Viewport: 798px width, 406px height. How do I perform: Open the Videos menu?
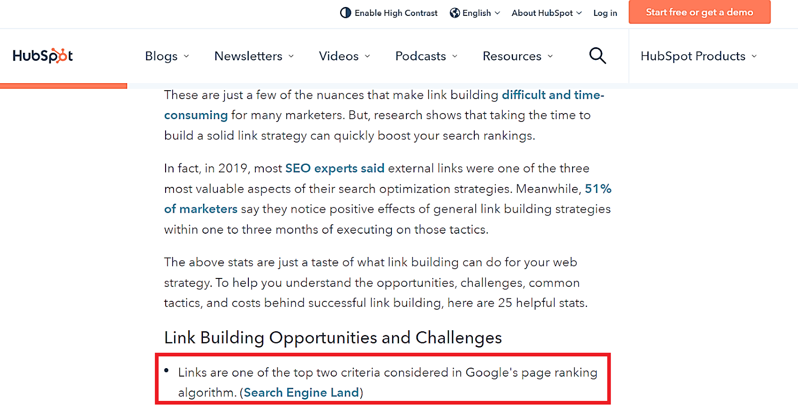345,56
